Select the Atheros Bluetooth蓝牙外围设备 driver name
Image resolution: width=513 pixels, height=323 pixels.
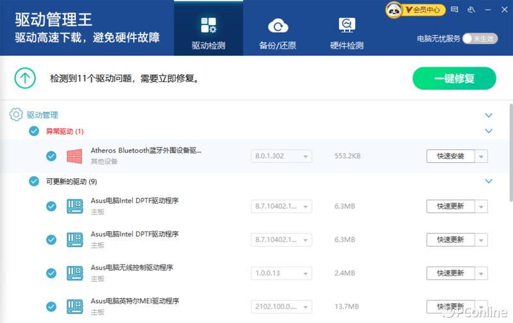pos(146,151)
